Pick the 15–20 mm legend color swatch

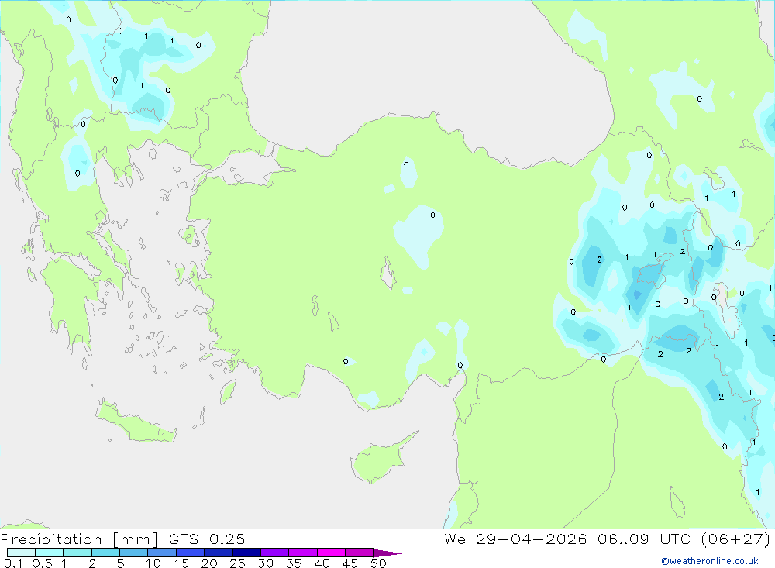click(191, 553)
